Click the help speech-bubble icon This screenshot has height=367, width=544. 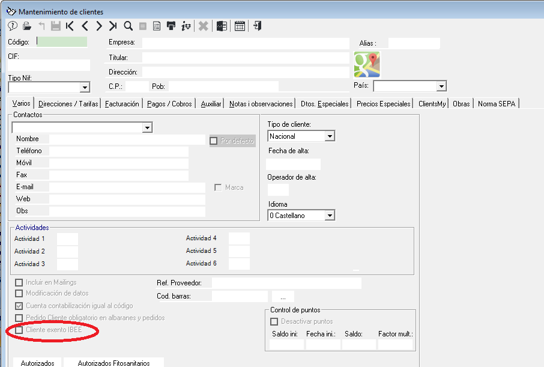click(x=13, y=26)
